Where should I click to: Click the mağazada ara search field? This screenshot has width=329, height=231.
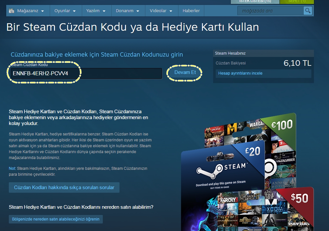click(x=270, y=11)
